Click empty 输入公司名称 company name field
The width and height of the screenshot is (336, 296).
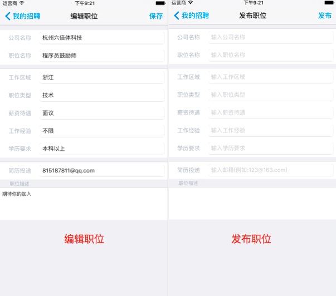click(x=270, y=37)
